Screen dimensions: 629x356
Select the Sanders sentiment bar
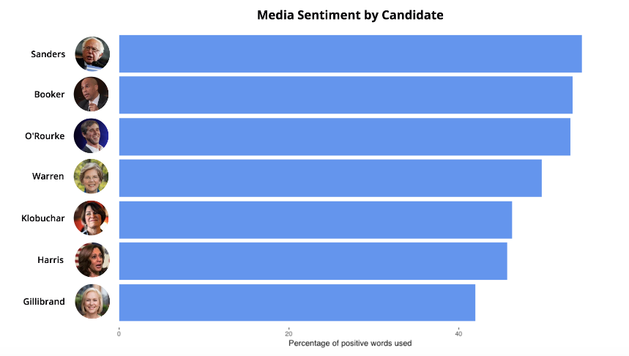(350, 53)
